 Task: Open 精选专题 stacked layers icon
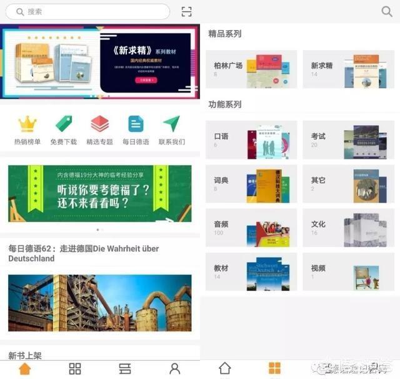click(99, 124)
